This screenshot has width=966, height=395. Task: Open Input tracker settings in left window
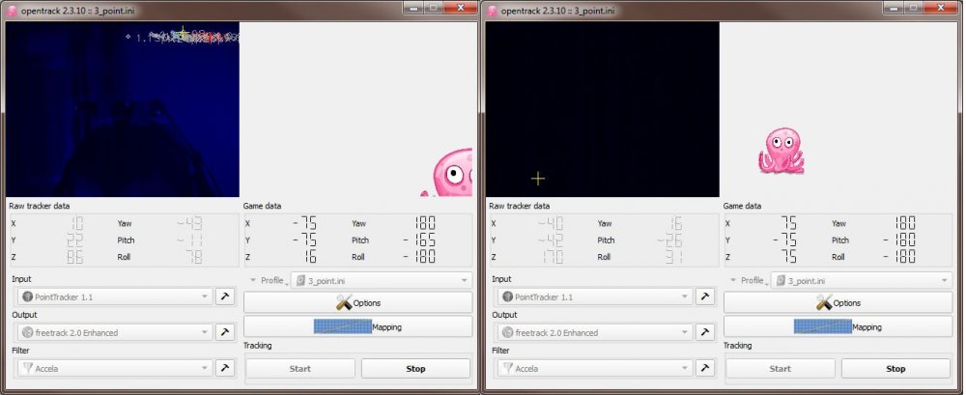click(x=225, y=296)
